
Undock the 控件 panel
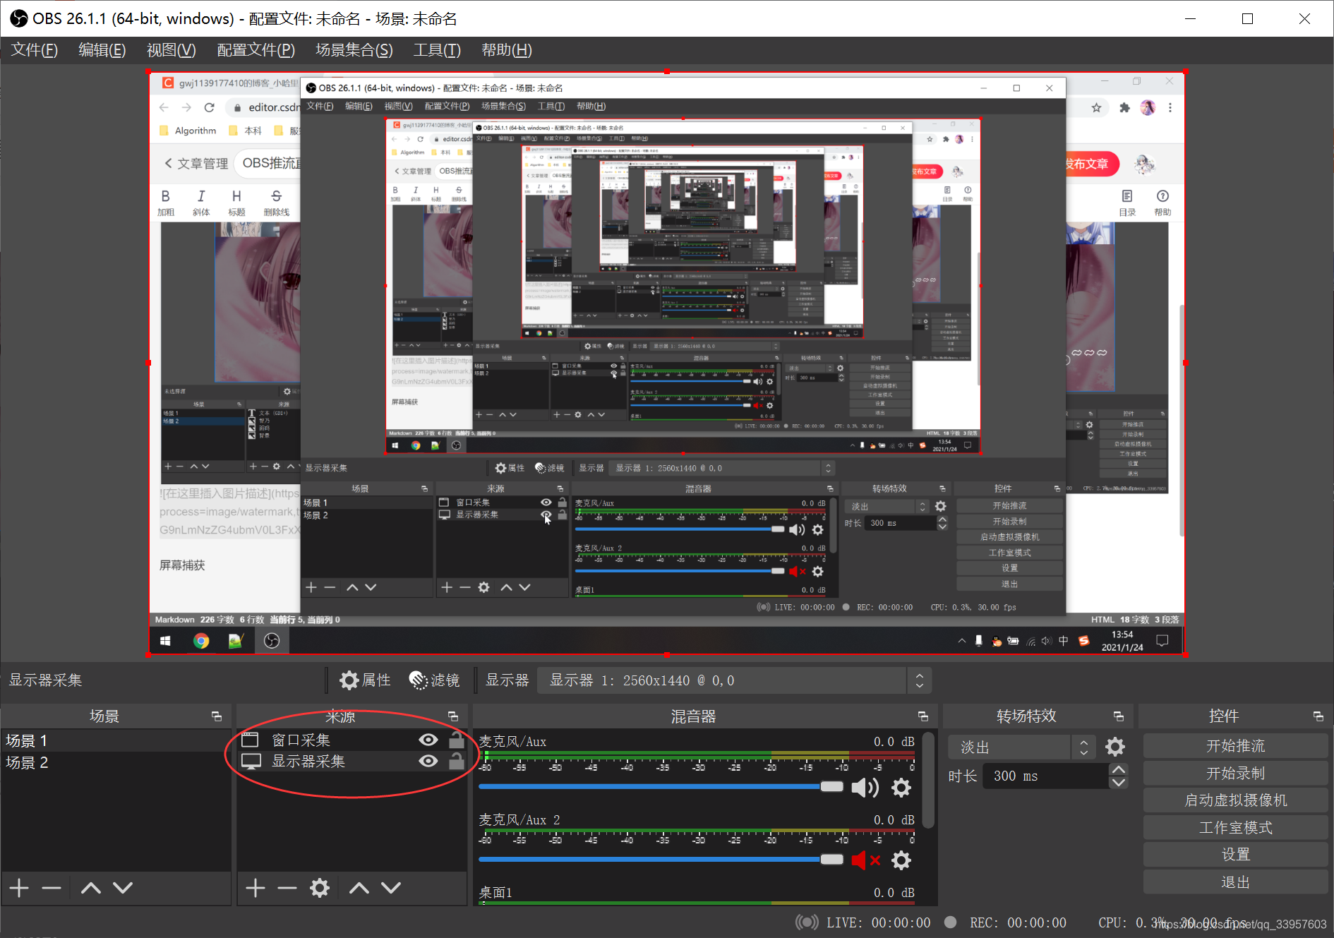coord(1318,716)
